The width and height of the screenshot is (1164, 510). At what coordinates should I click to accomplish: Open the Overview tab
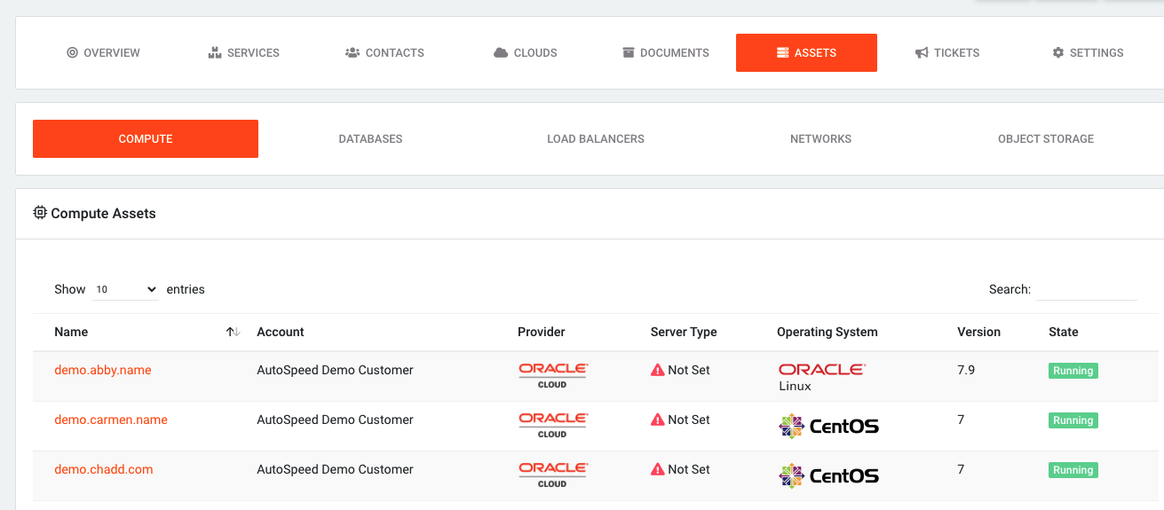[x=104, y=52]
